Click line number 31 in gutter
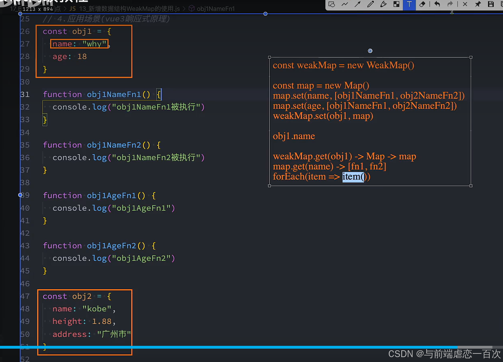 click(25, 94)
